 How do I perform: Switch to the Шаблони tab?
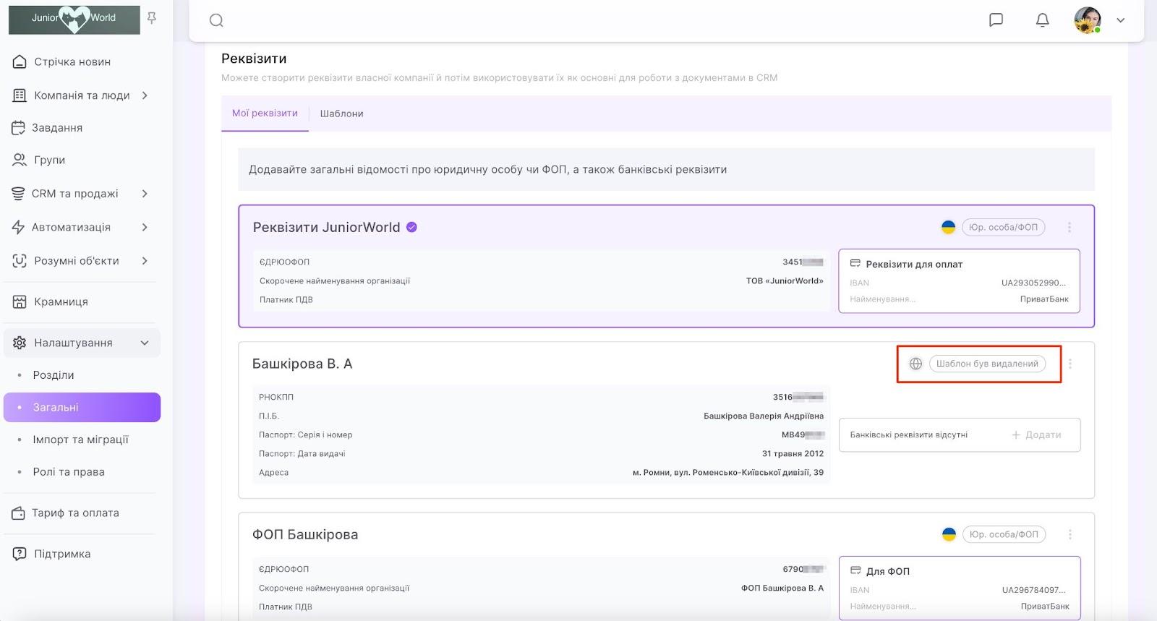click(x=341, y=114)
